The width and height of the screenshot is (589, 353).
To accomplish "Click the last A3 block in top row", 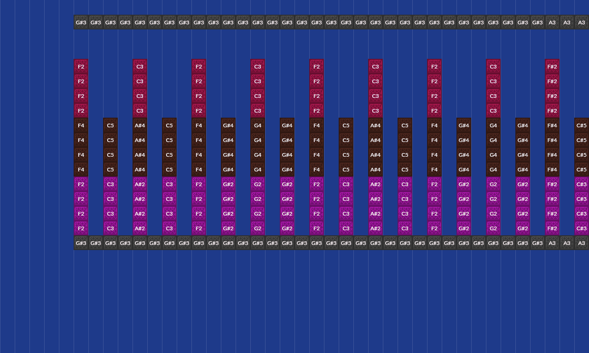I will pos(582,23).
